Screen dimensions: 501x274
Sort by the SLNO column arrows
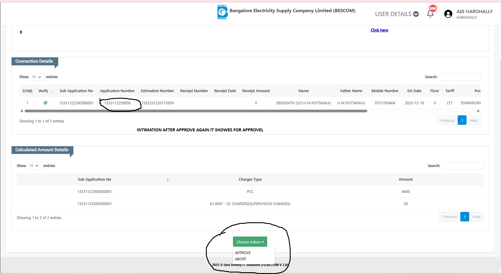tap(31, 92)
